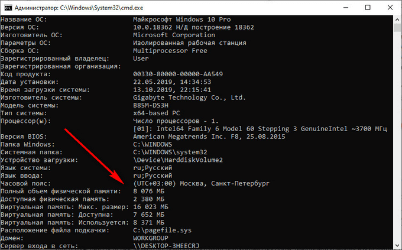
Task: Click the label 'Версия BIOS:'
Action: (x=24, y=137)
